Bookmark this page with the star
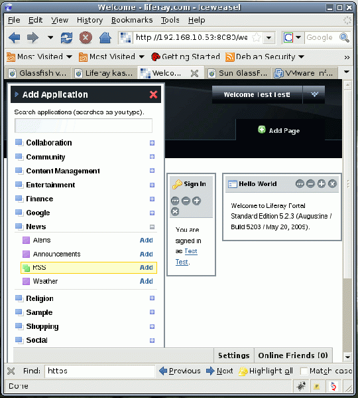The width and height of the screenshot is (358, 398). click(256, 38)
